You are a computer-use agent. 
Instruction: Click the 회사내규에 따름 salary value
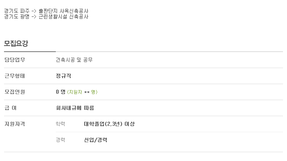[75, 108]
